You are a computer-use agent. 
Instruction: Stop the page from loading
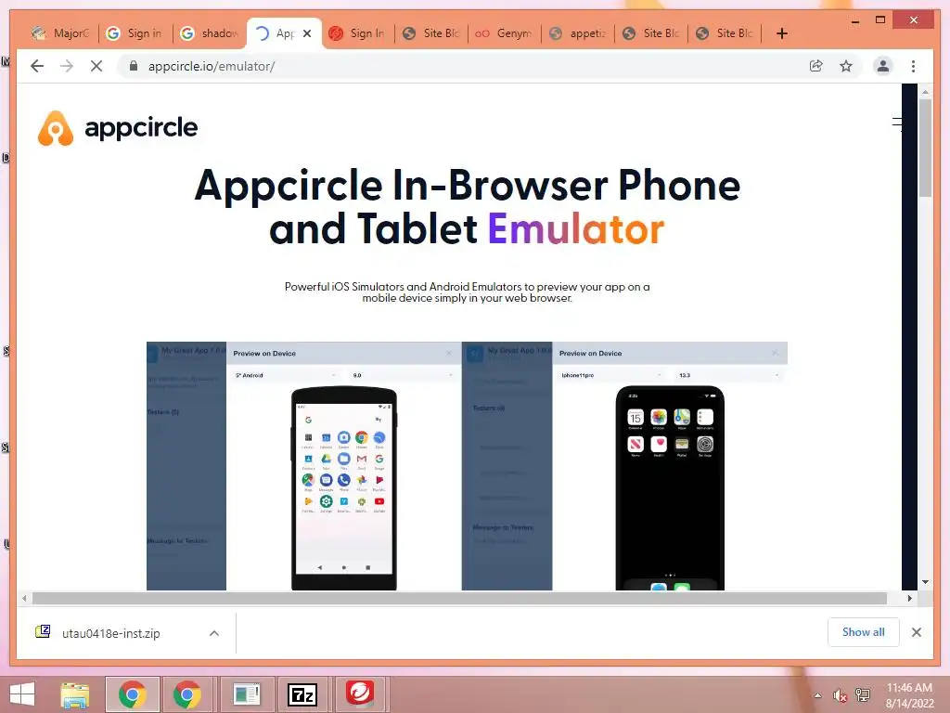pos(96,66)
